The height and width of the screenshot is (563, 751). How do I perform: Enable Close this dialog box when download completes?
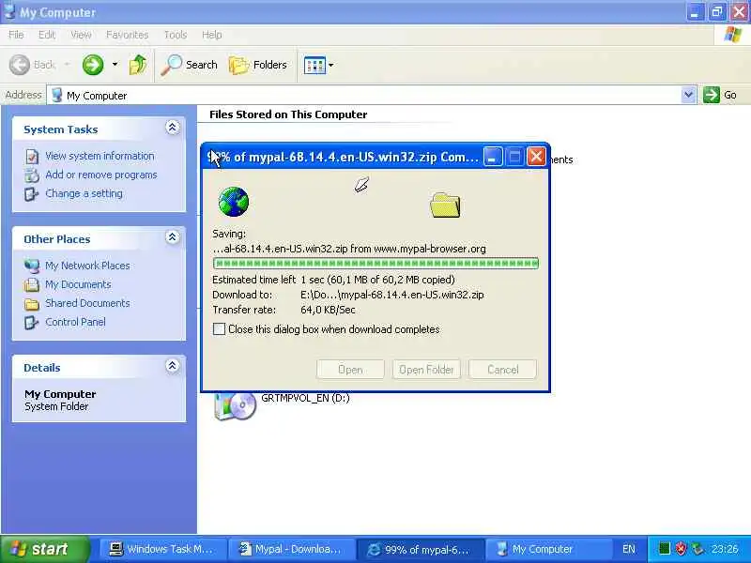click(x=219, y=329)
